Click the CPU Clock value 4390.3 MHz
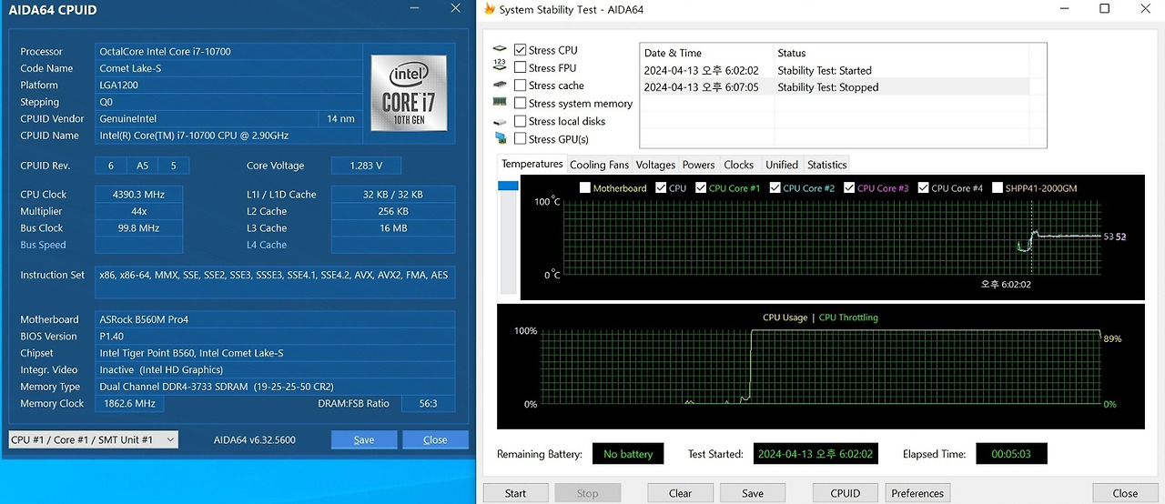Screen dimensions: 1165x504 click(x=137, y=194)
